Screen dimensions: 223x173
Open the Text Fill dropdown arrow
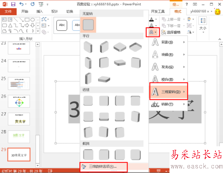156,19
